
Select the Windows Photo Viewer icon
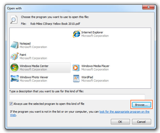15,78
